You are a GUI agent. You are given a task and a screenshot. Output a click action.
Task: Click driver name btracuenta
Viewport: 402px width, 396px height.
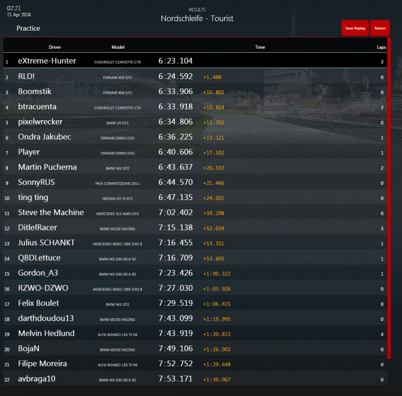coord(37,107)
